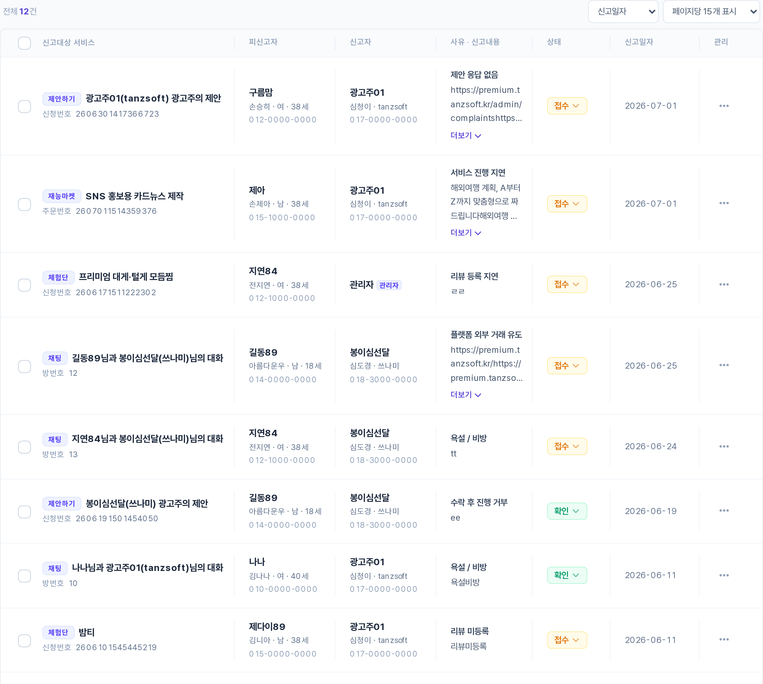Open the 신고일자 sort dropdown
Image resolution: width=763 pixels, height=684 pixels.
pyautogui.click(x=623, y=12)
